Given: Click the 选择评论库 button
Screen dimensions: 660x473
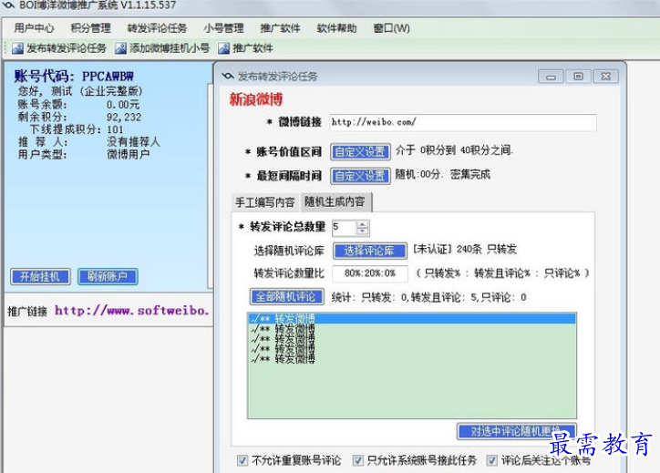Looking at the screenshot, I should [x=369, y=251].
